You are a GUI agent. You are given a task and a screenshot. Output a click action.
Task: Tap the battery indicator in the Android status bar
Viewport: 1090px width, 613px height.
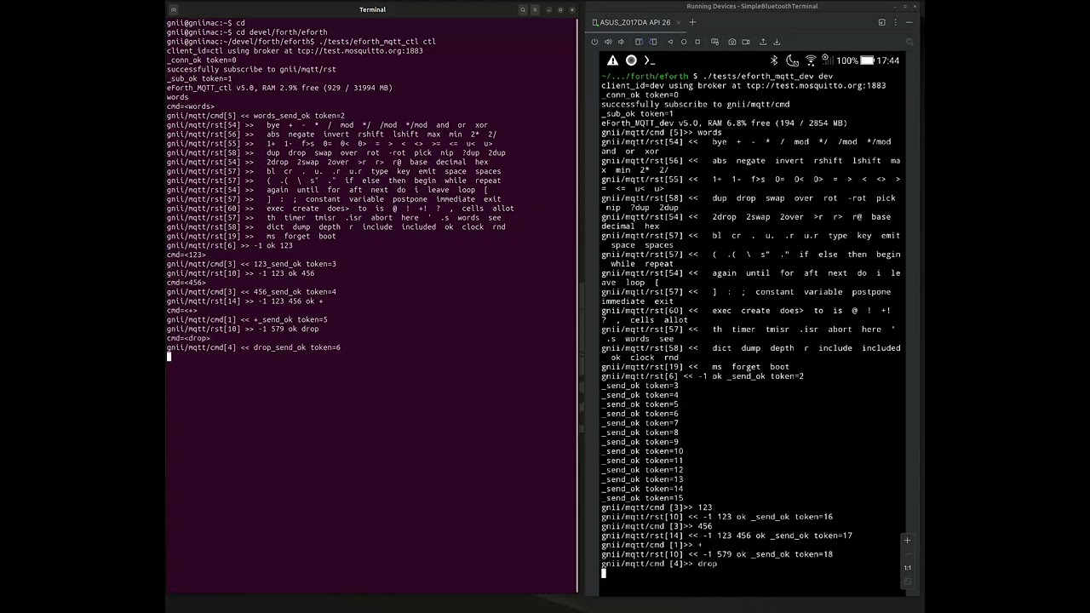pyautogui.click(x=867, y=60)
